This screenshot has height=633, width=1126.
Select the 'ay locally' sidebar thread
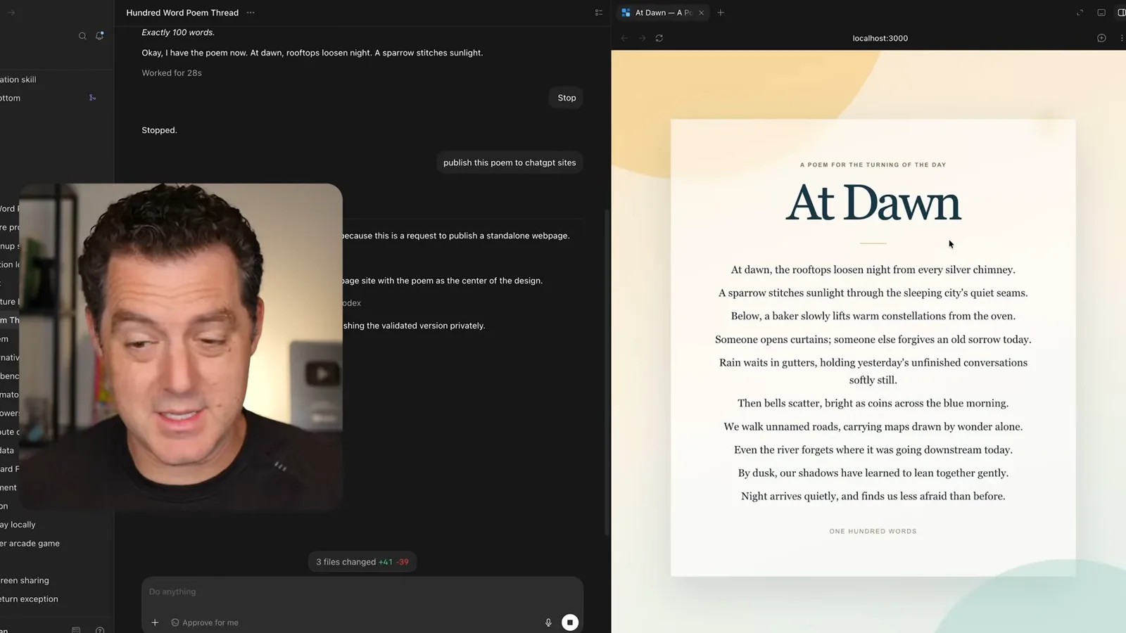tap(18, 525)
